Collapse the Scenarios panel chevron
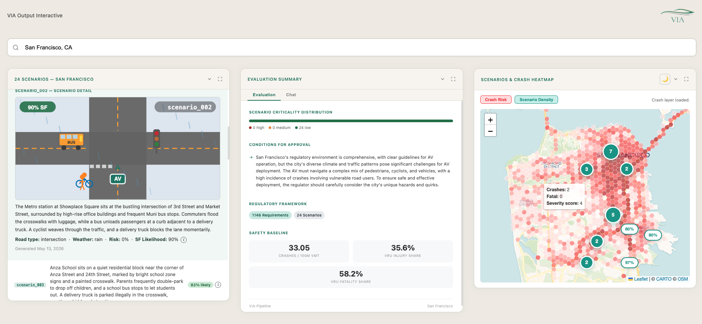The height and width of the screenshot is (324, 702). pyautogui.click(x=209, y=79)
